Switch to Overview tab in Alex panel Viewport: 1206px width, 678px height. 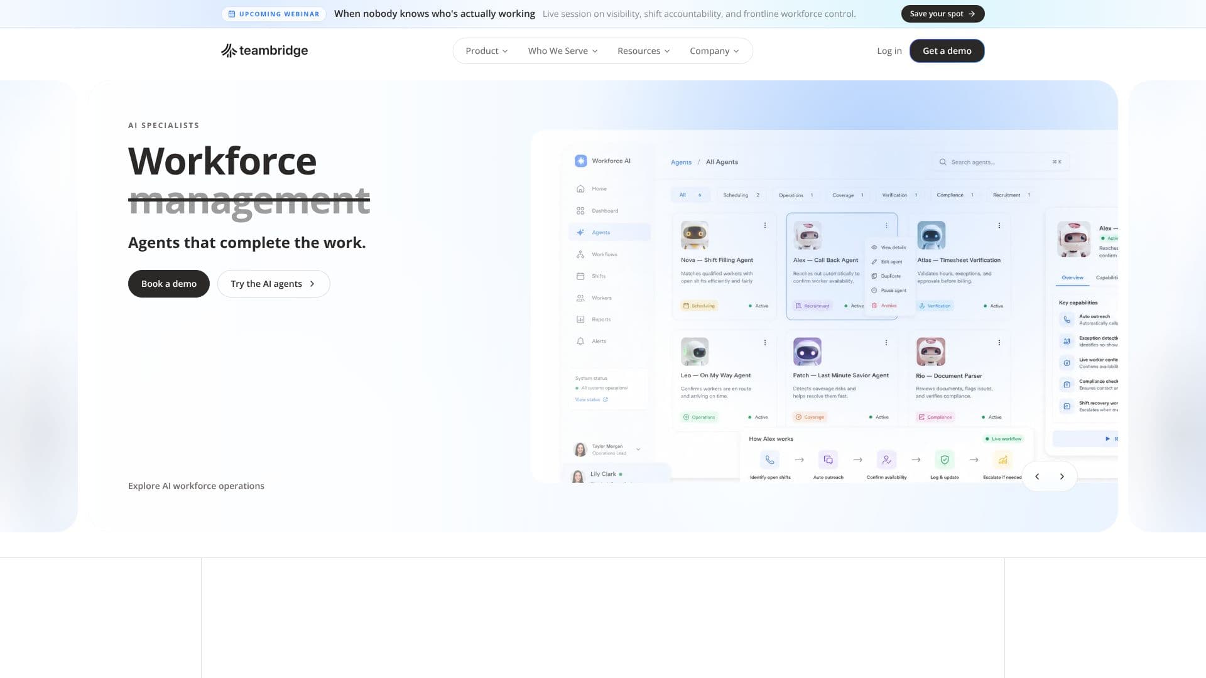click(x=1072, y=277)
